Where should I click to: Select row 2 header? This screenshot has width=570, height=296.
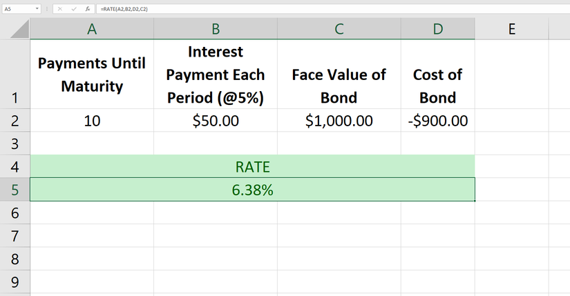point(15,120)
